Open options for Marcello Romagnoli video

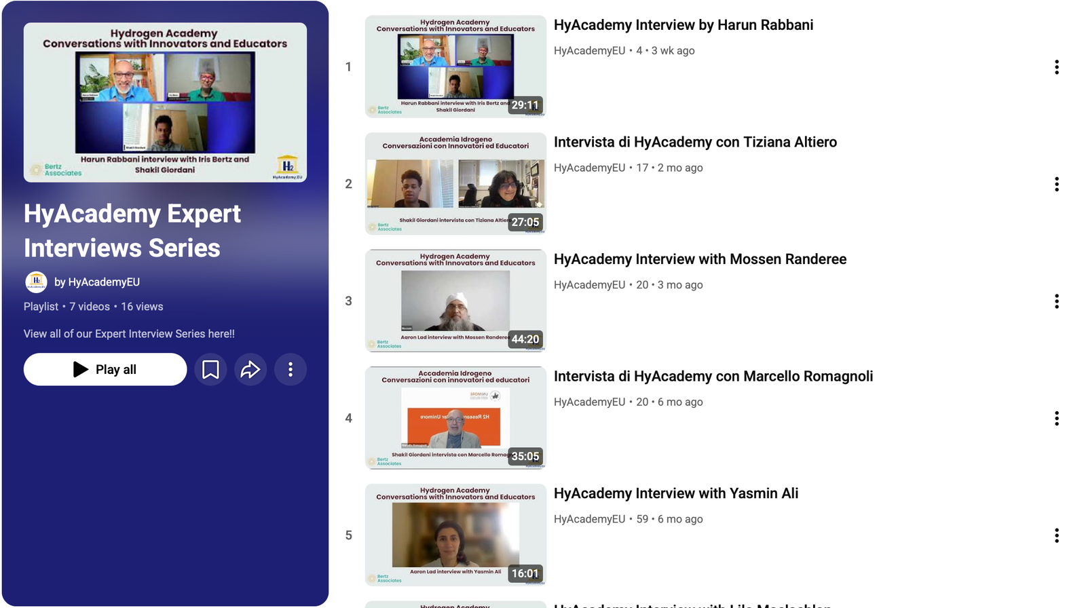pos(1057,418)
